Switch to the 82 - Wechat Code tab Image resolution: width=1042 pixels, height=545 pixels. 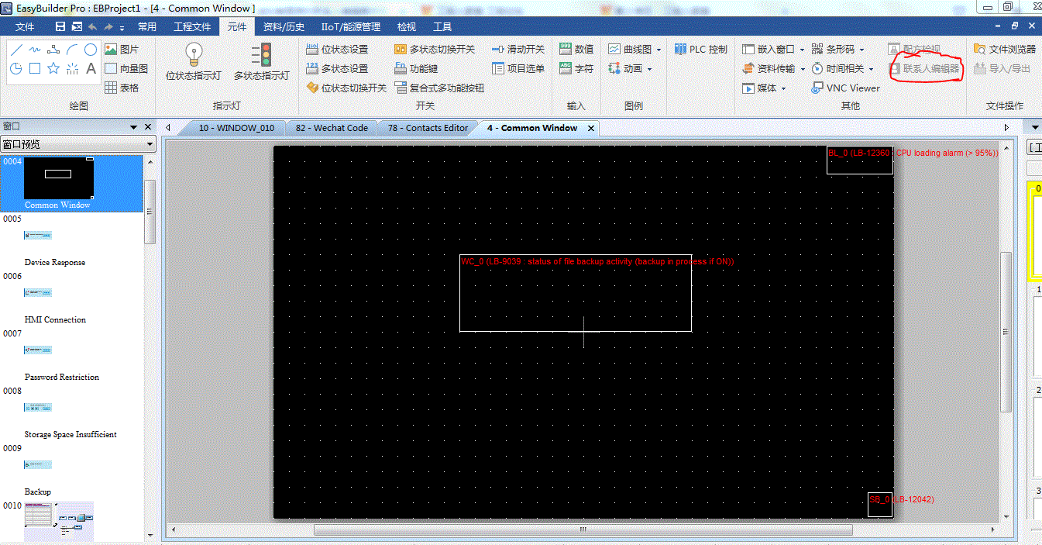[332, 128]
